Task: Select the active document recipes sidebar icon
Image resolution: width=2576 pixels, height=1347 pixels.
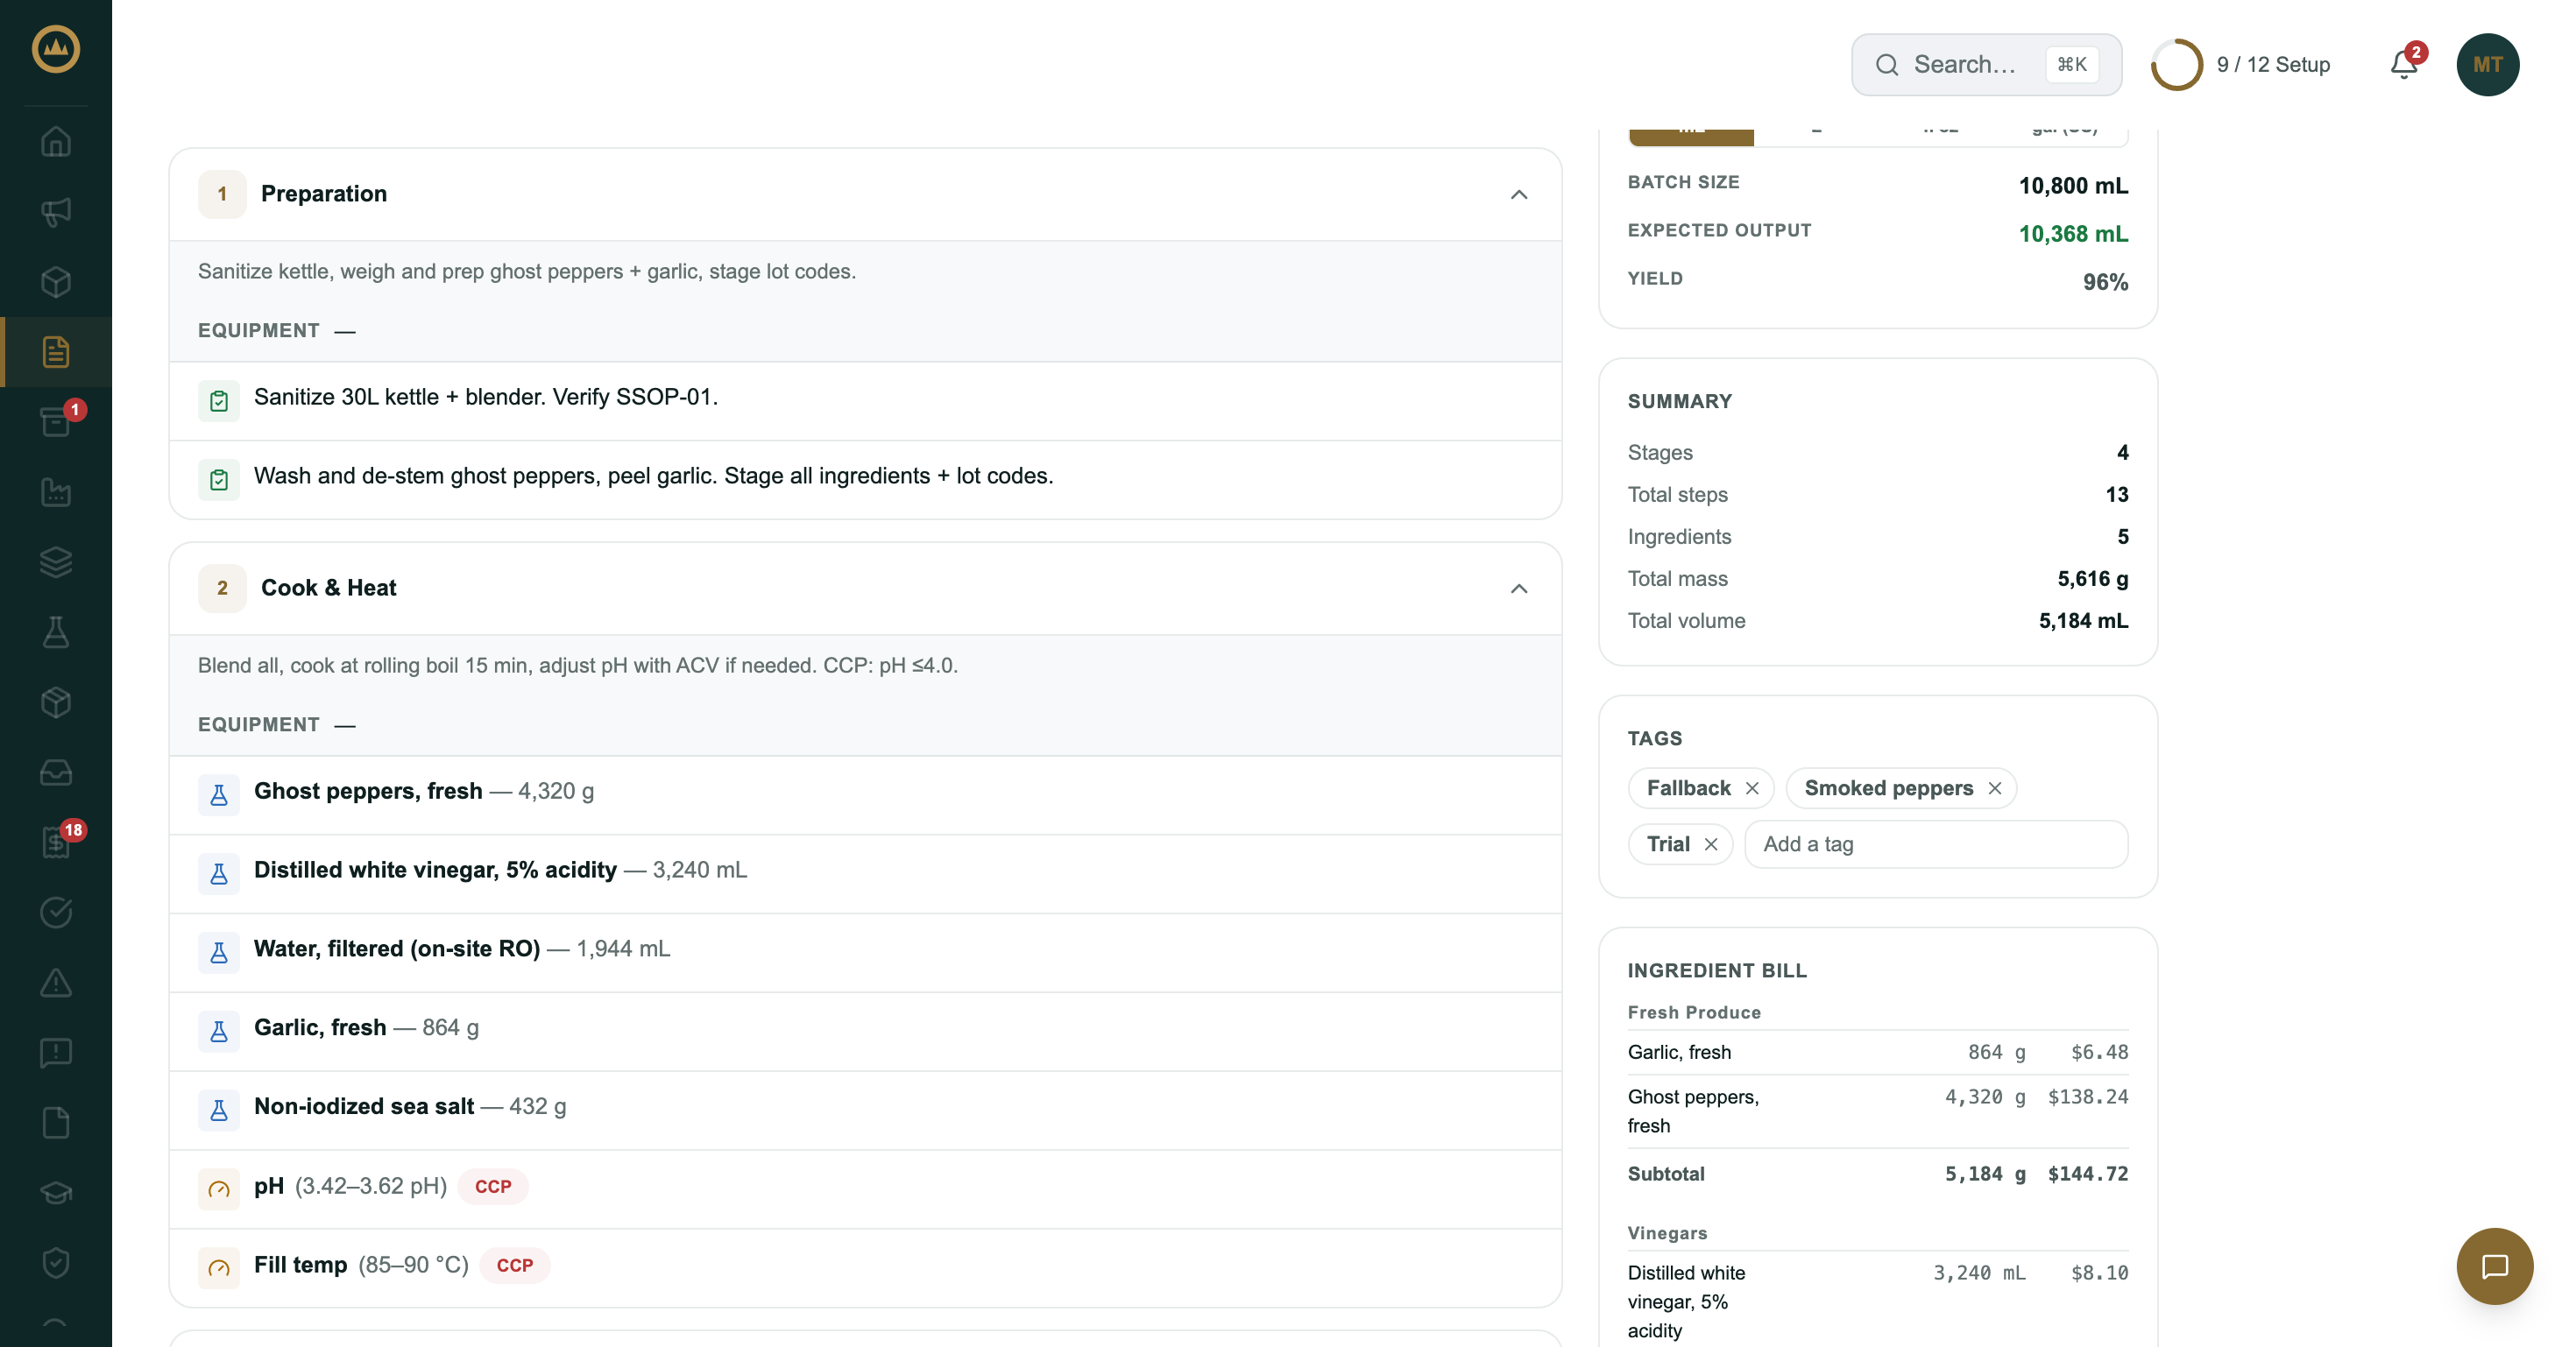Action: 56,352
